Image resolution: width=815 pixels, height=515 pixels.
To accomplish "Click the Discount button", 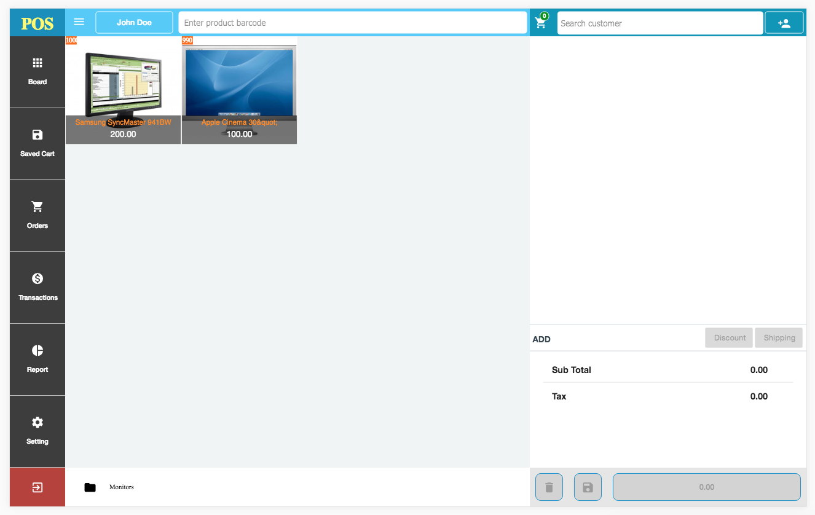I will tap(729, 338).
